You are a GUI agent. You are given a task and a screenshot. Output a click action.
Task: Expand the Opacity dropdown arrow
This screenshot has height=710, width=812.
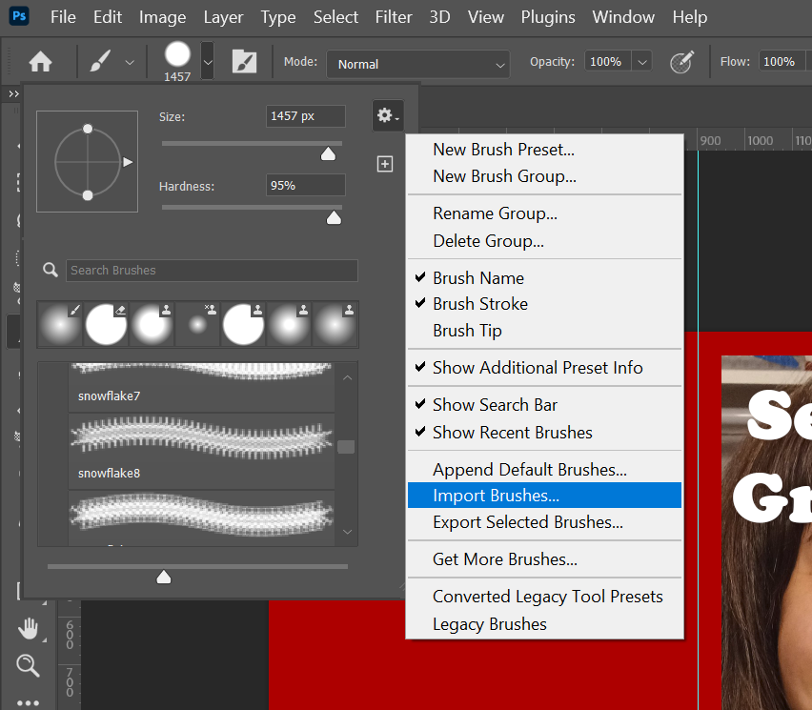tap(642, 62)
